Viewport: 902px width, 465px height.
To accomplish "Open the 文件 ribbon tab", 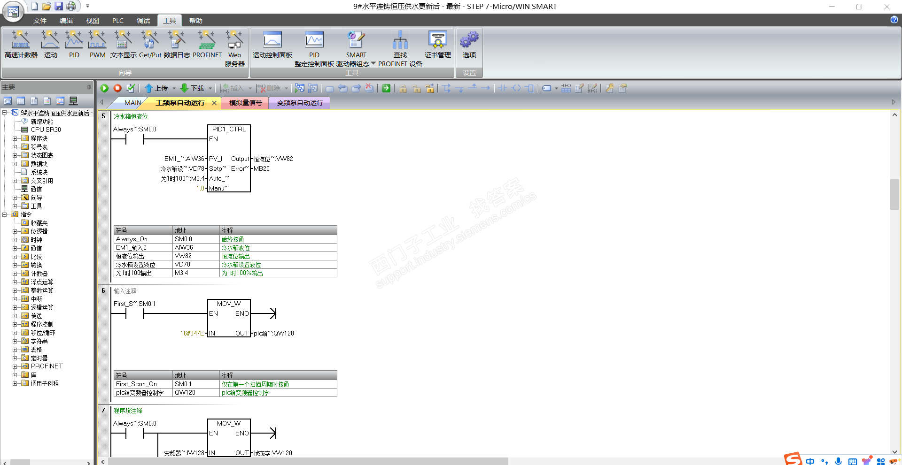I will point(40,21).
